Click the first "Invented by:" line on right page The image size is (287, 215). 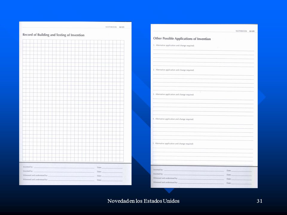[x=189, y=170]
